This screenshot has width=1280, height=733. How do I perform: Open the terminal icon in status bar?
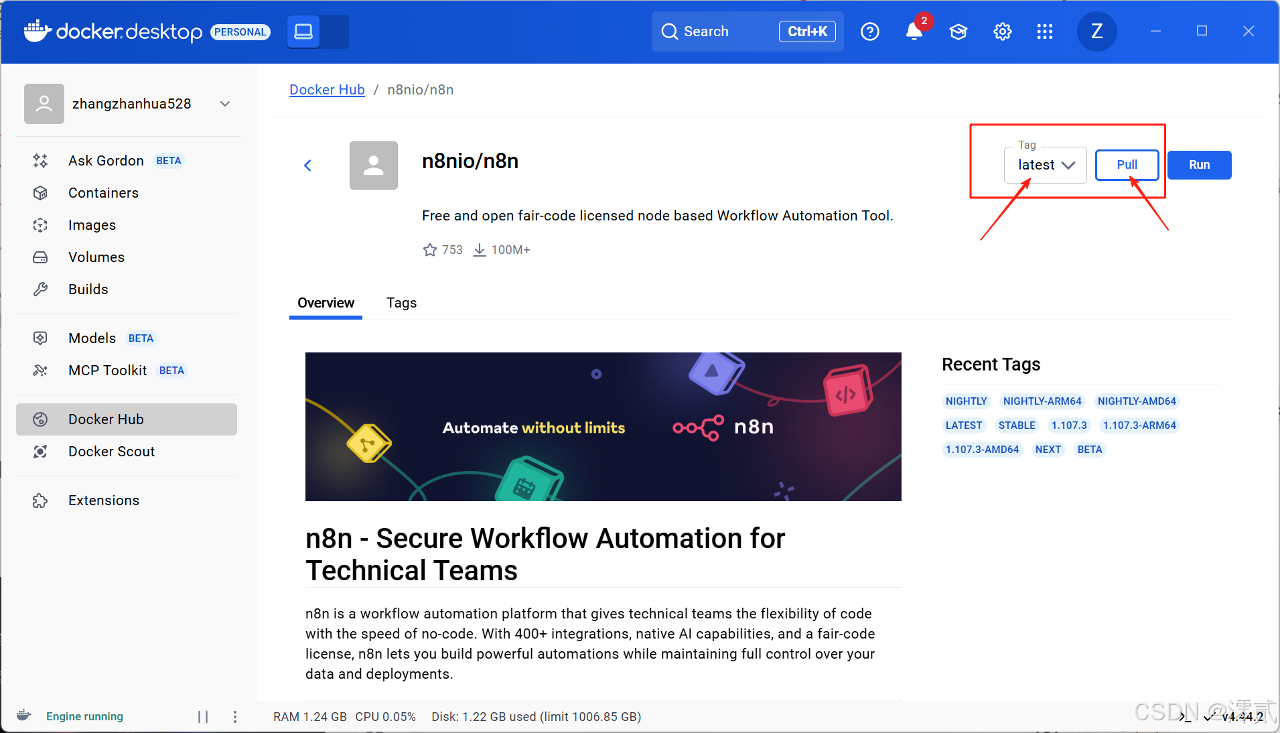click(x=1186, y=717)
